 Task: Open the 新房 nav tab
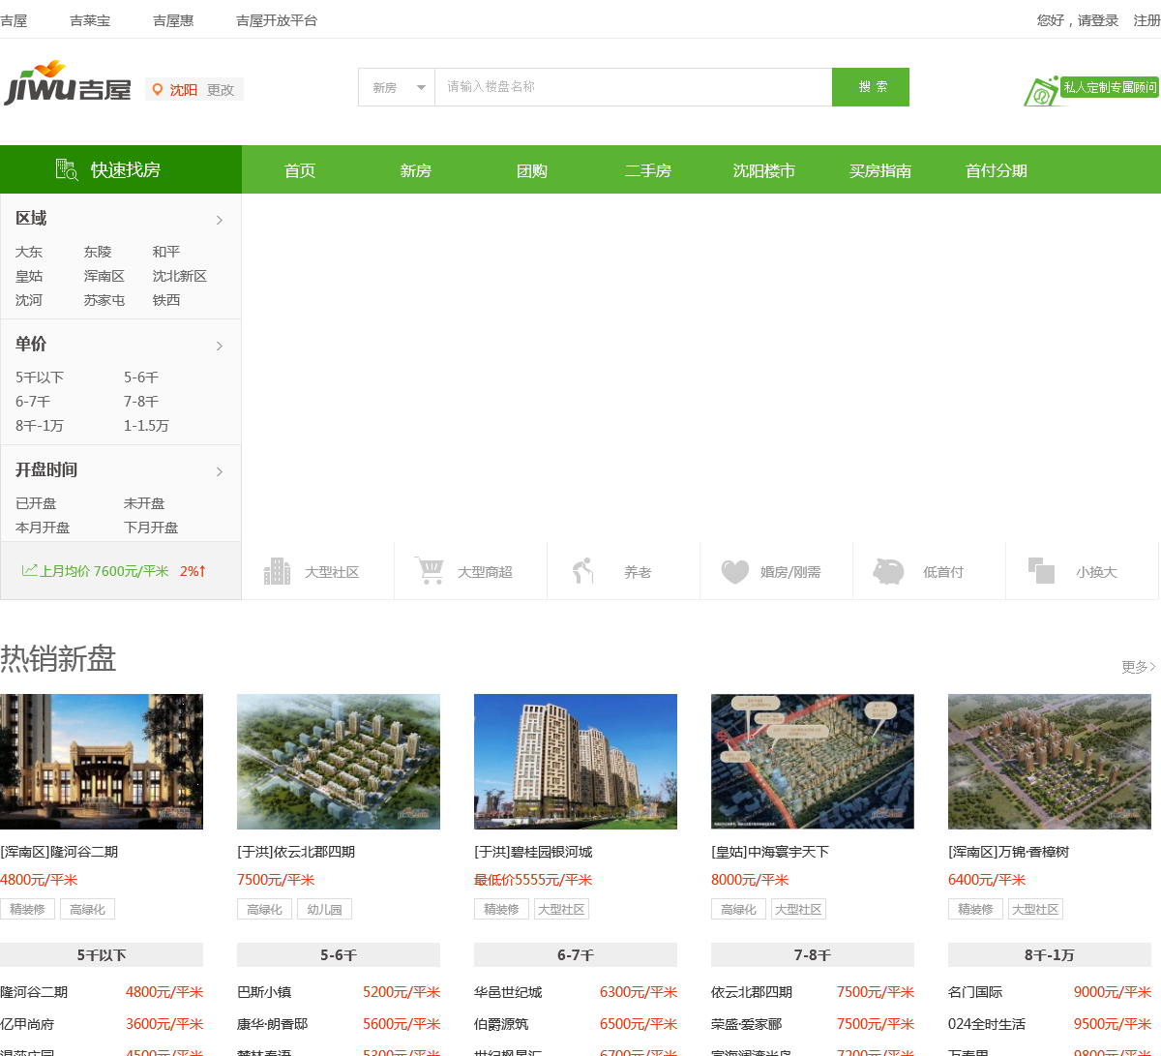(416, 170)
